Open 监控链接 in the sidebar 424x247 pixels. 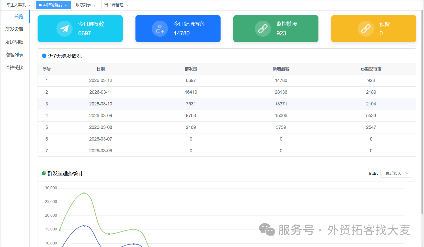(14, 67)
